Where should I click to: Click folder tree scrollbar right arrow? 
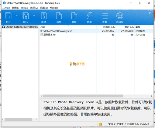37,119
